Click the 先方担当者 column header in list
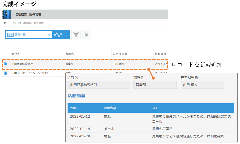This screenshot has width=240, height=144. (120, 54)
